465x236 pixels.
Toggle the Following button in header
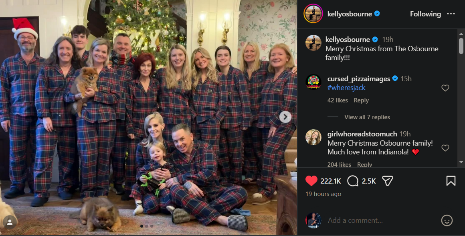coord(425,14)
